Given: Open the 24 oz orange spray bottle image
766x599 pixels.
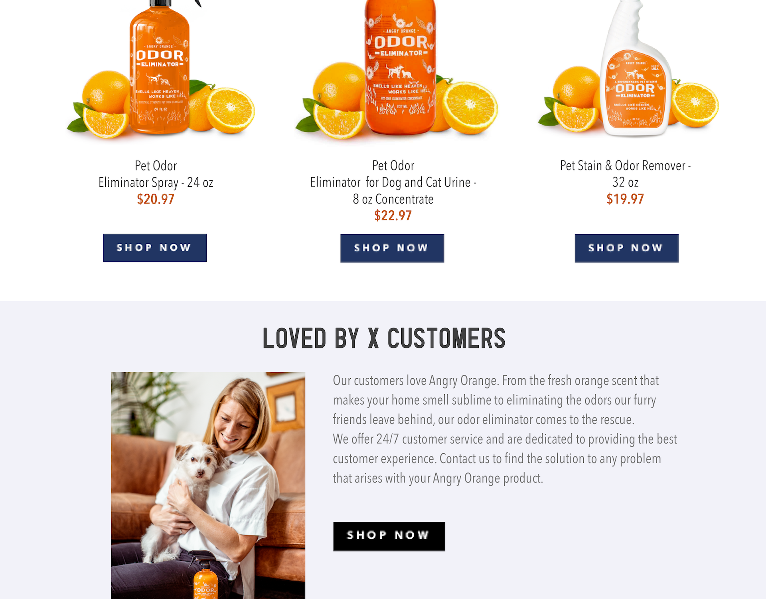Looking at the screenshot, I should (x=160, y=70).
